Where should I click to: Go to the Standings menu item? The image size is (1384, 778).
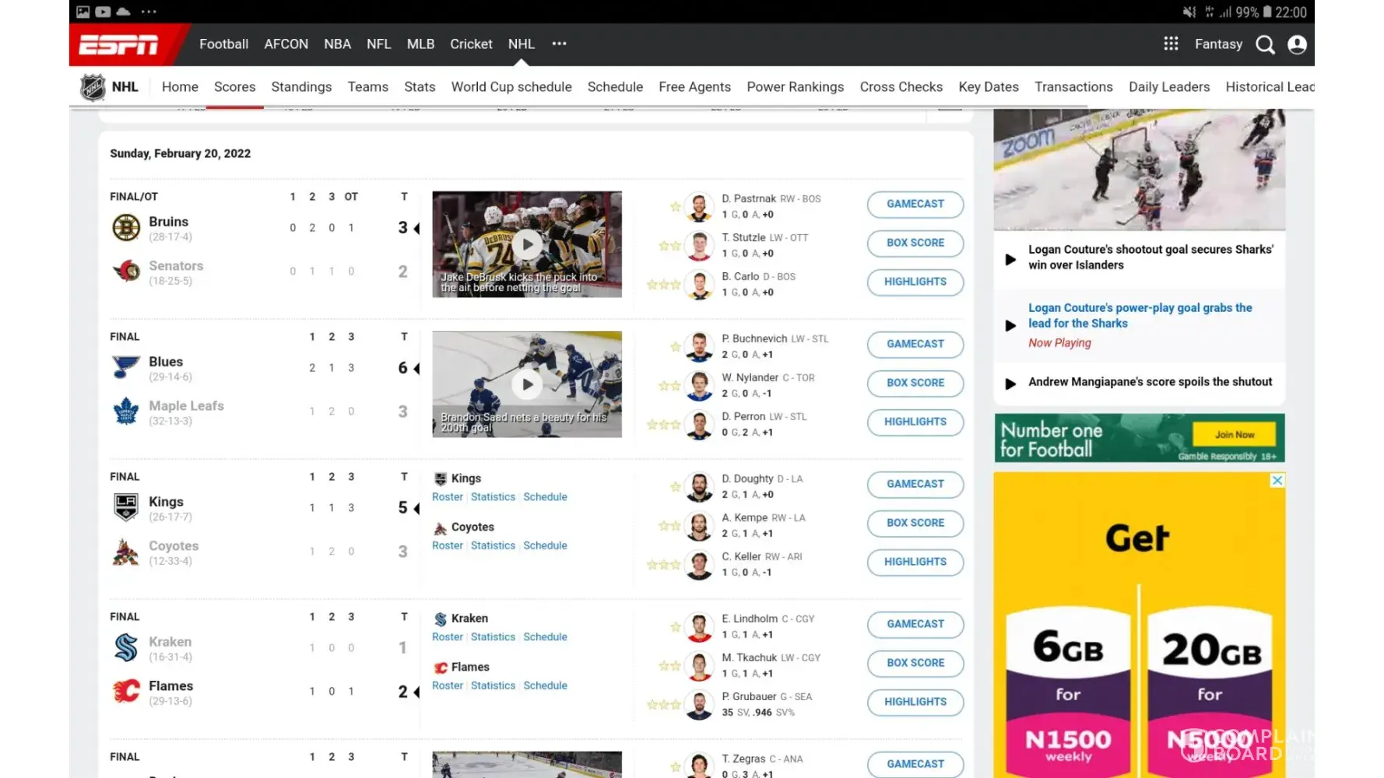point(301,87)
